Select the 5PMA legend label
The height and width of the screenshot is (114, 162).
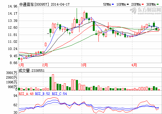point(107,4)
